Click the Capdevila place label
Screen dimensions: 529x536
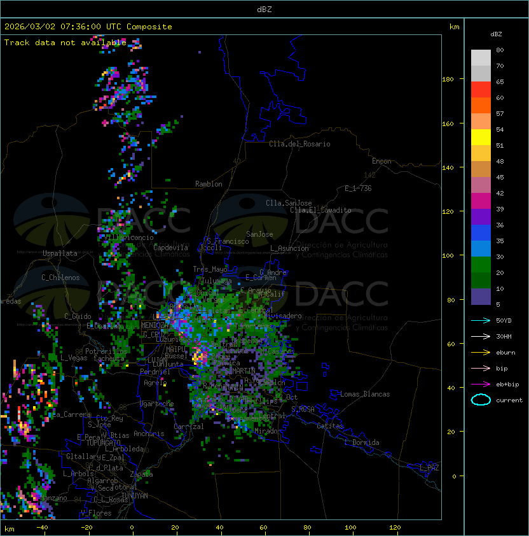tap(170, 248)
